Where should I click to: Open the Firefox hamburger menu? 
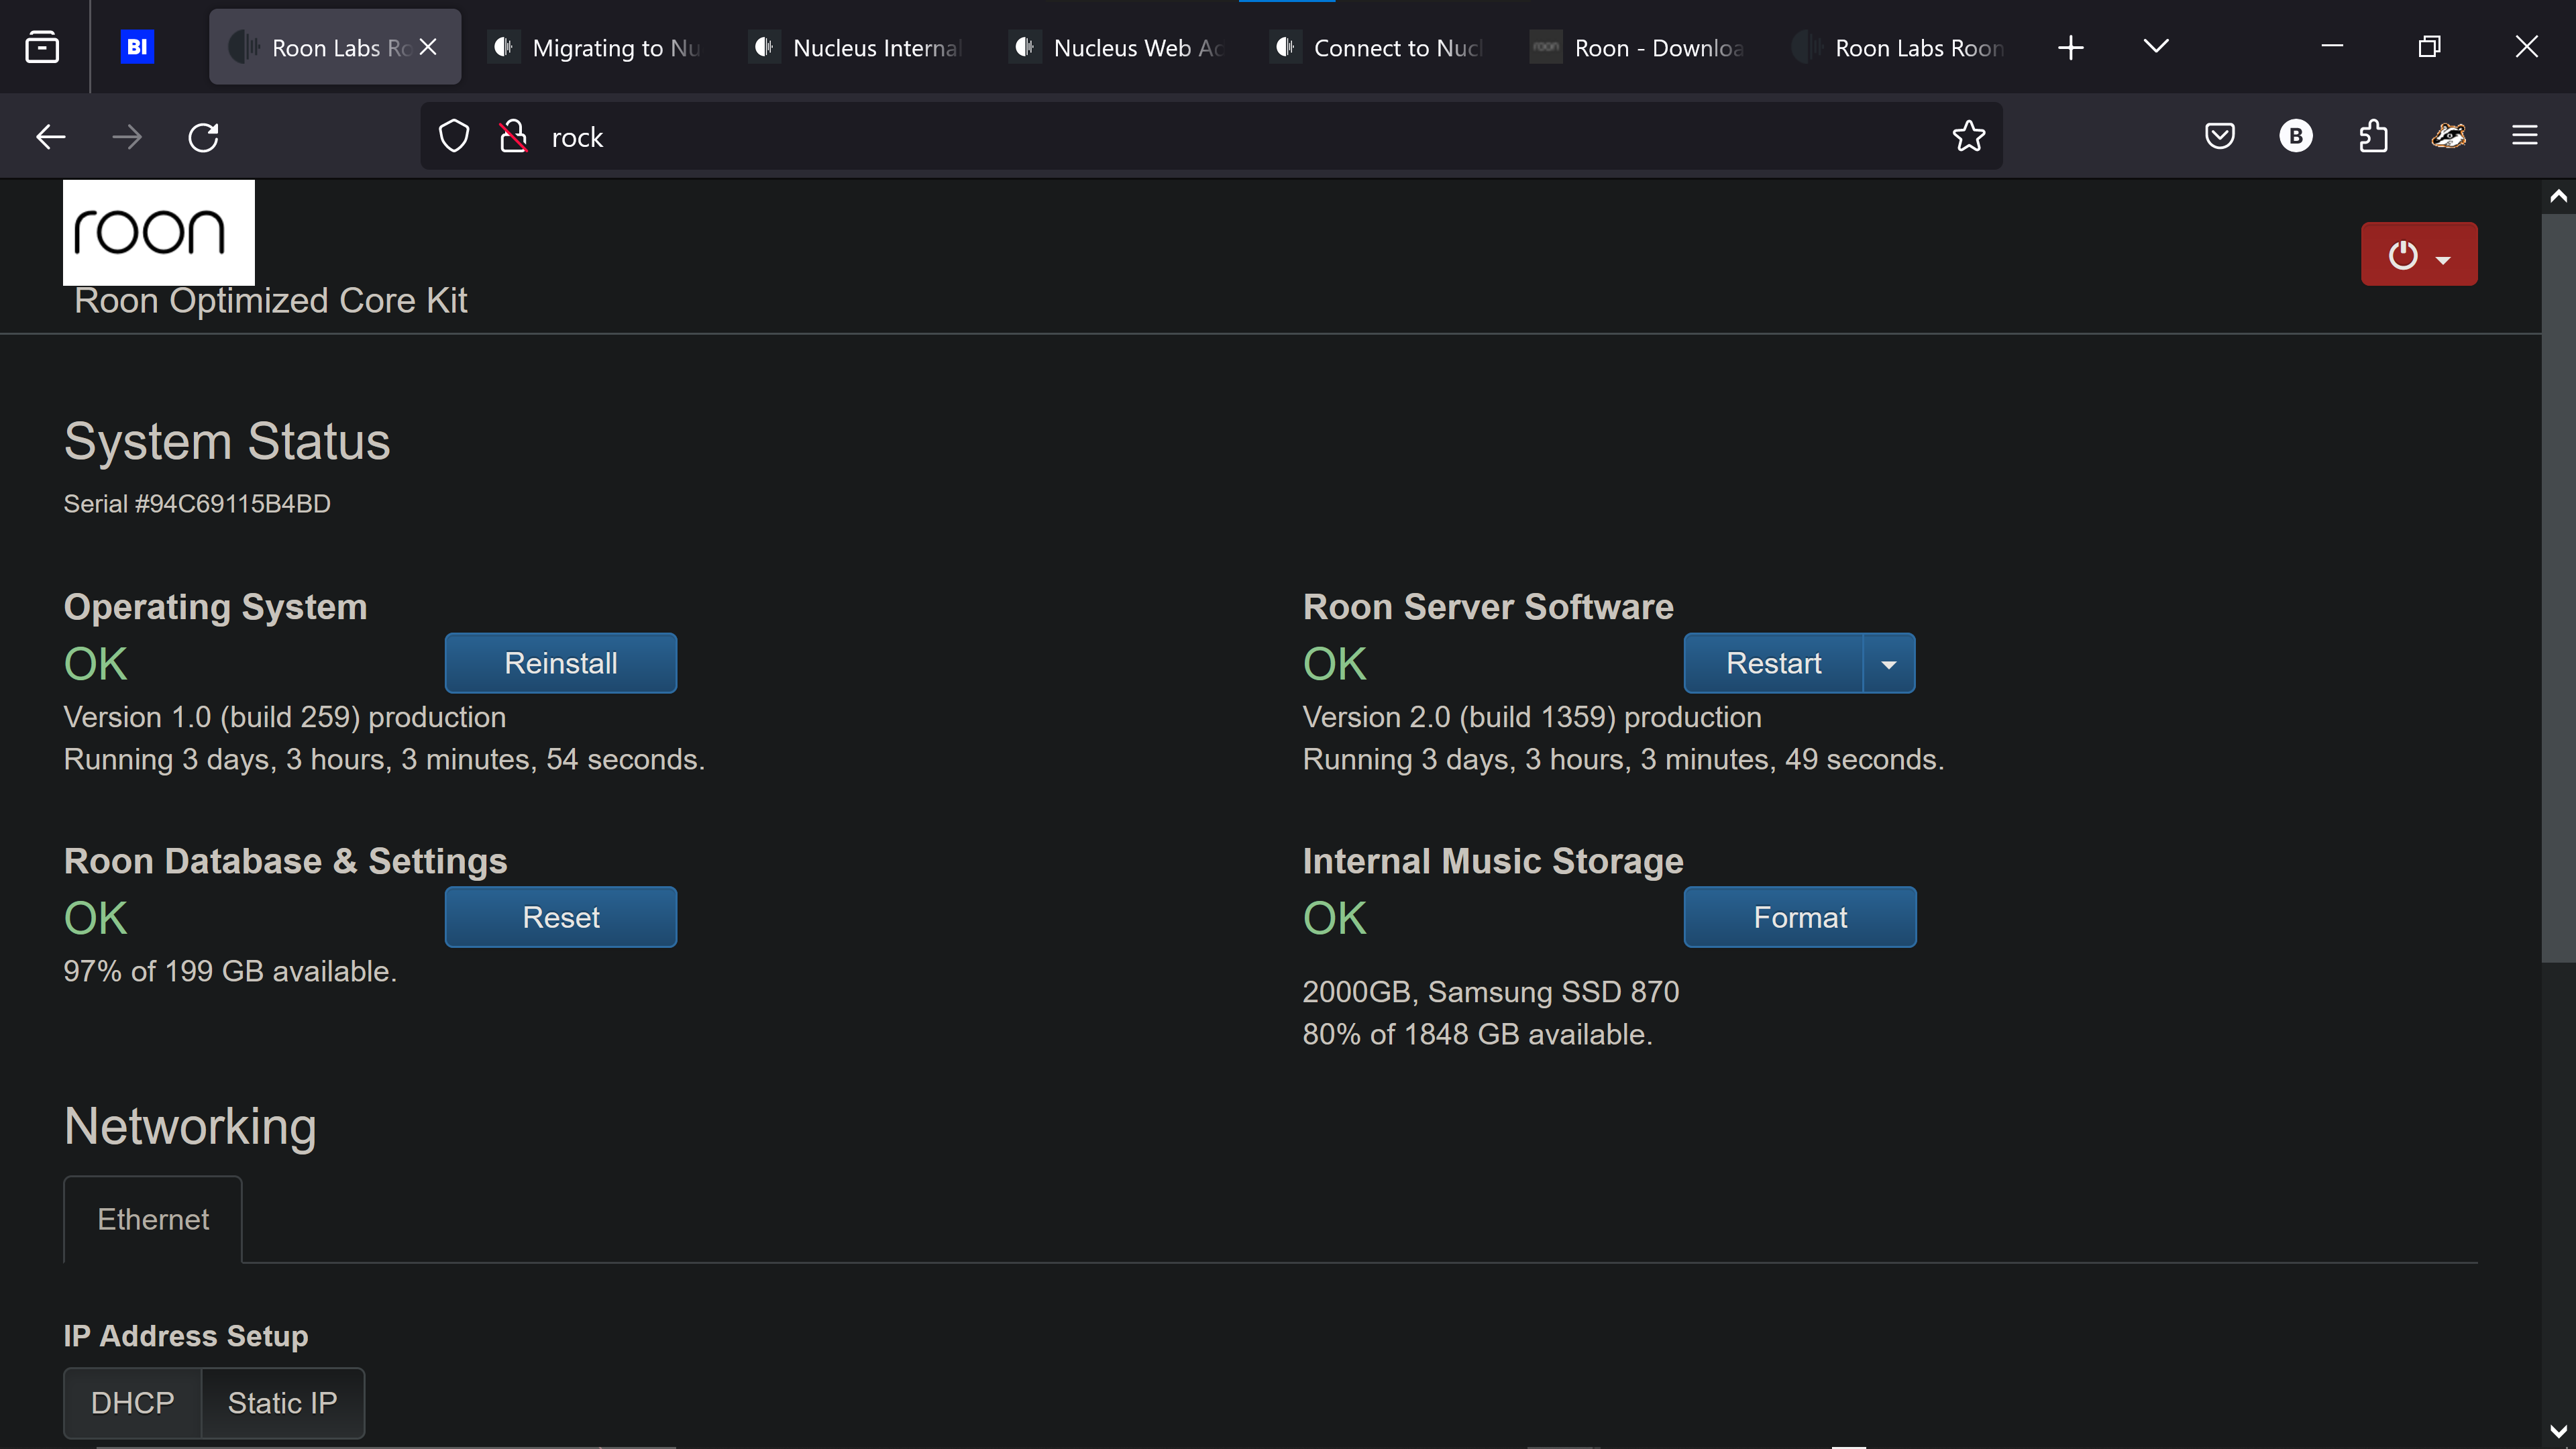pos(2525,136)
